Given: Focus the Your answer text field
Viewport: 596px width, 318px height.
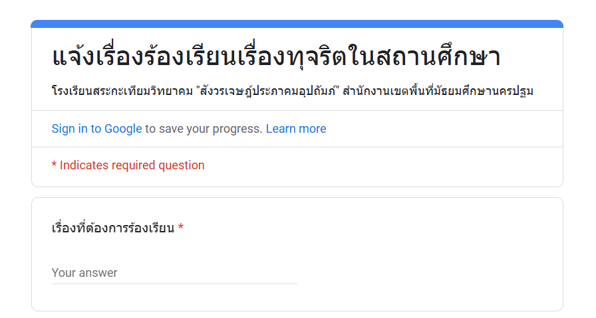Looking at the screenshot, I should [174, 272].
